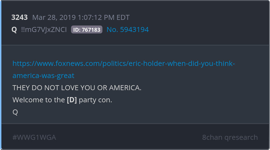The height and width of the screenshot is (150, 270).
Task: Click the digits 5943194 in the post link
Action: (134, 30)
